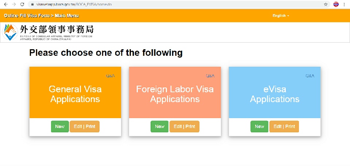Reload the page with the refresh icon

pyautogui.click(x=23, y=4)
